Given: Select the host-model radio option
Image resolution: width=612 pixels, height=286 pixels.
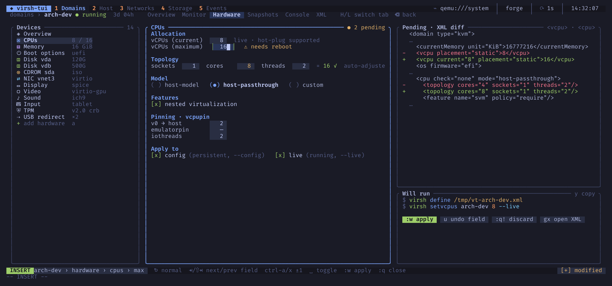Looking at the screenshot, I should click(175, 85).
